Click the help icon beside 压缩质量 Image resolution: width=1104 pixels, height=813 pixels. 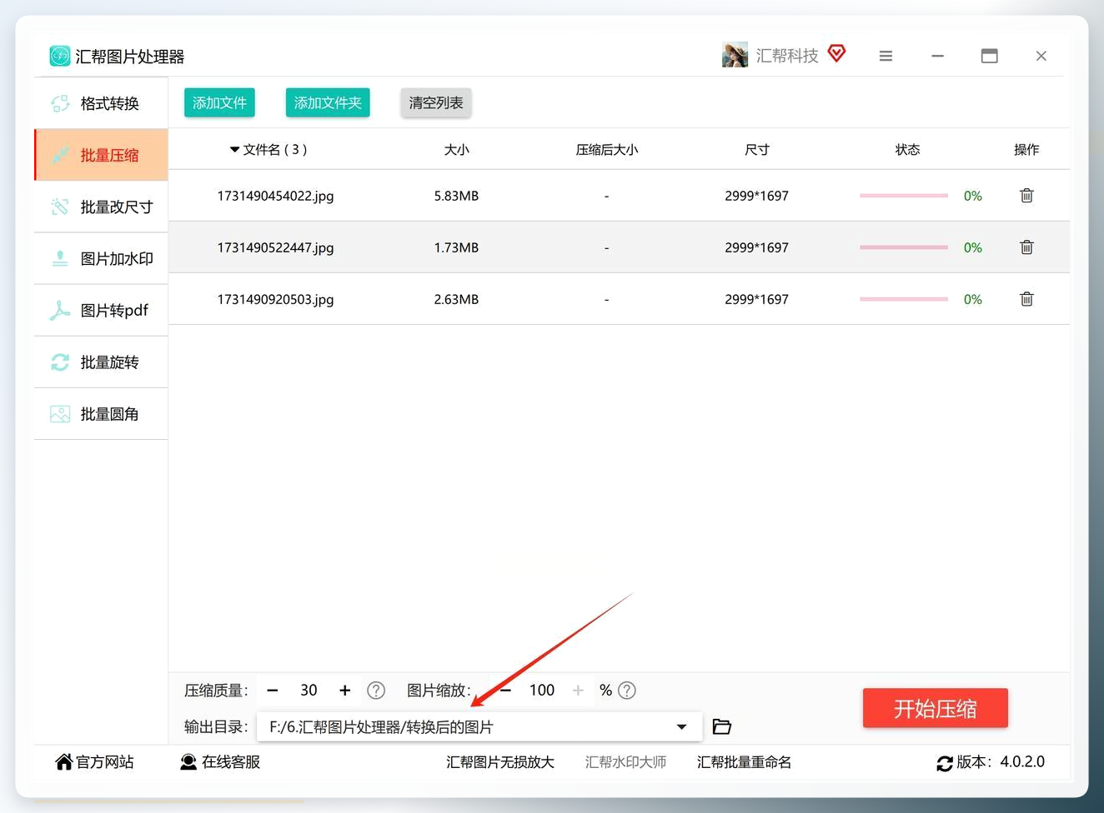[376, 691]
